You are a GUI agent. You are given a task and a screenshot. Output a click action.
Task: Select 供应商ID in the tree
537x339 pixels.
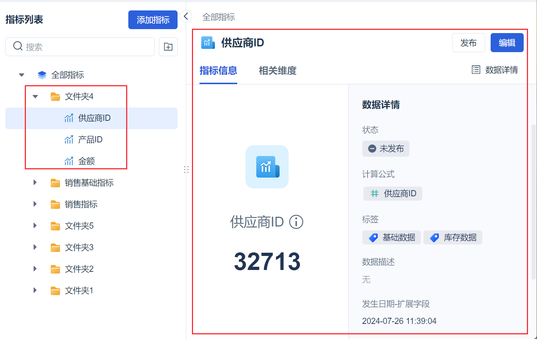point(91,118)
